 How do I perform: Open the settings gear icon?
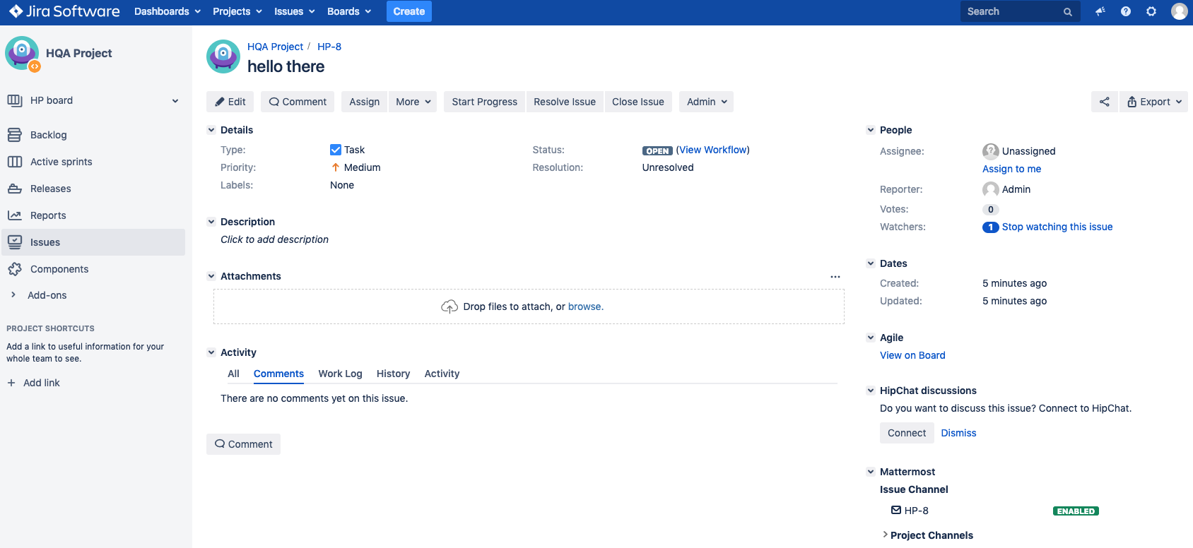click(x=1151, y=11)
